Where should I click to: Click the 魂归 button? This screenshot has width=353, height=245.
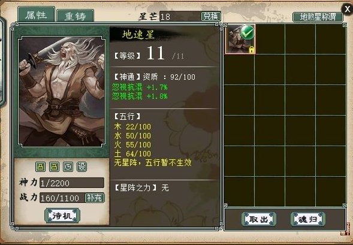(x=307, y=219)
